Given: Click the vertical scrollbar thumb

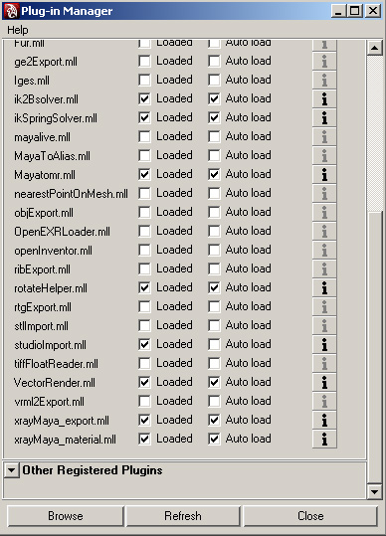Looking at the screenshot, I should tap(375, 347).
